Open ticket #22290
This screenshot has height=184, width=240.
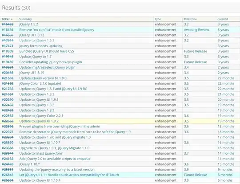pyautogui.click(x=8, y=100)
